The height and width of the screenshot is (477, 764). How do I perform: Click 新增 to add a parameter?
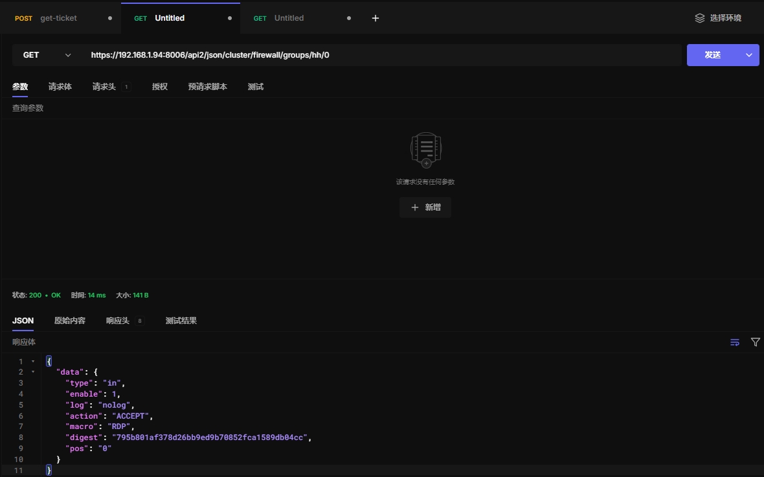click(x=425, y=207)
